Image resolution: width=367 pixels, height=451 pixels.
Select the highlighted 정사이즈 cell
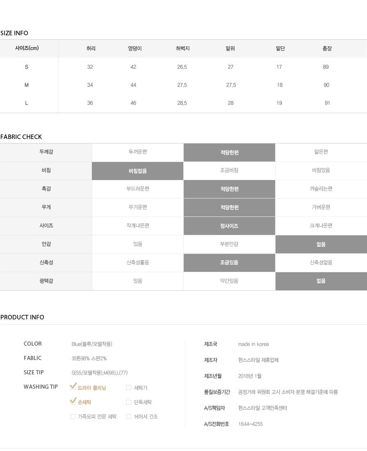point(230,226)
